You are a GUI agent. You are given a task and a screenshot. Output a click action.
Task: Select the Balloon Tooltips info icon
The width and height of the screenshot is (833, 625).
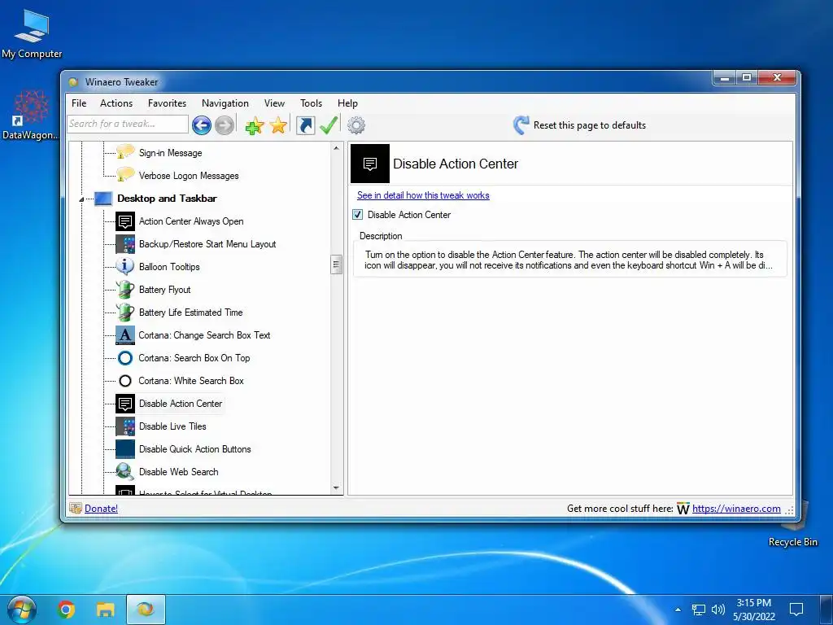click(125, 266)
